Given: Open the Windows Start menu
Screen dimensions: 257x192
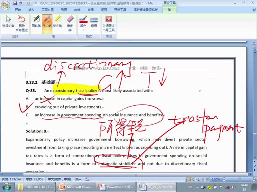Looking at the screenshot, I should point(6,187).
